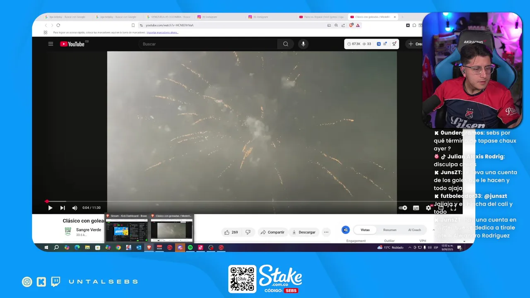530x298 pixels.
Task: Select the Stream - Kick Dashboard preview thumbnail
Action: click(x=126, y=230)
